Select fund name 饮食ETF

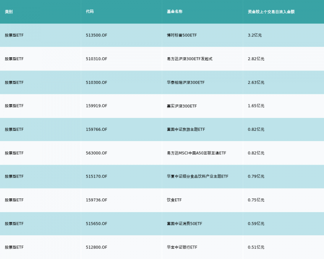click(x=174, y=200)
